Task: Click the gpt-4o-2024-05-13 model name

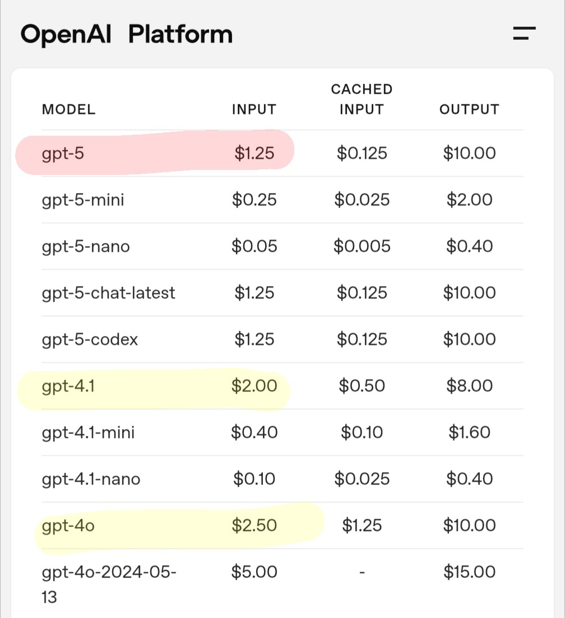Action: point(109,584)
